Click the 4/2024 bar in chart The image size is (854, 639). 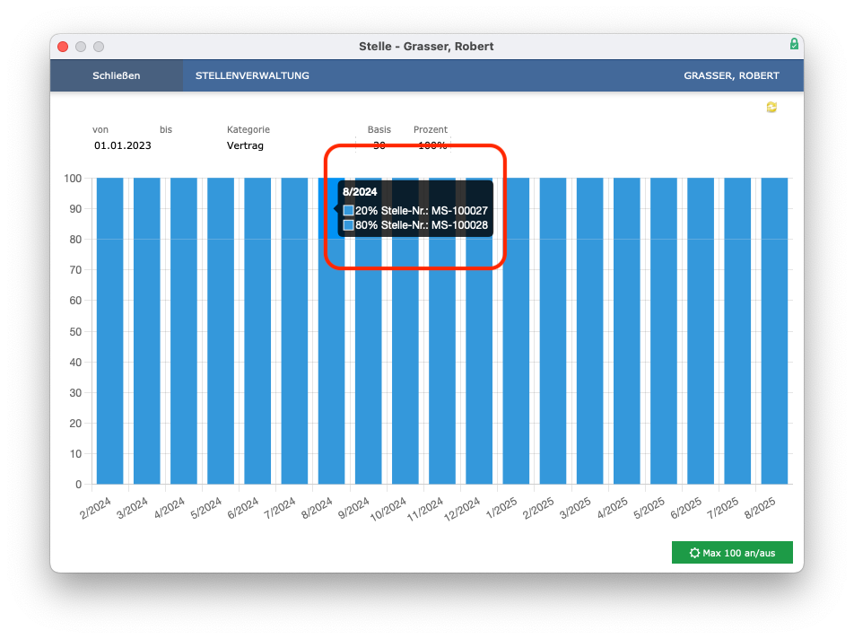coord(184,330)
